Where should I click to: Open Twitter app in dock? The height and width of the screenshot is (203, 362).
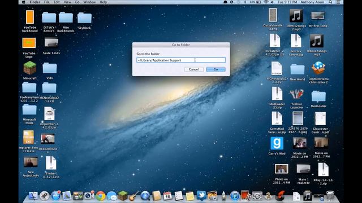(201, 196)
